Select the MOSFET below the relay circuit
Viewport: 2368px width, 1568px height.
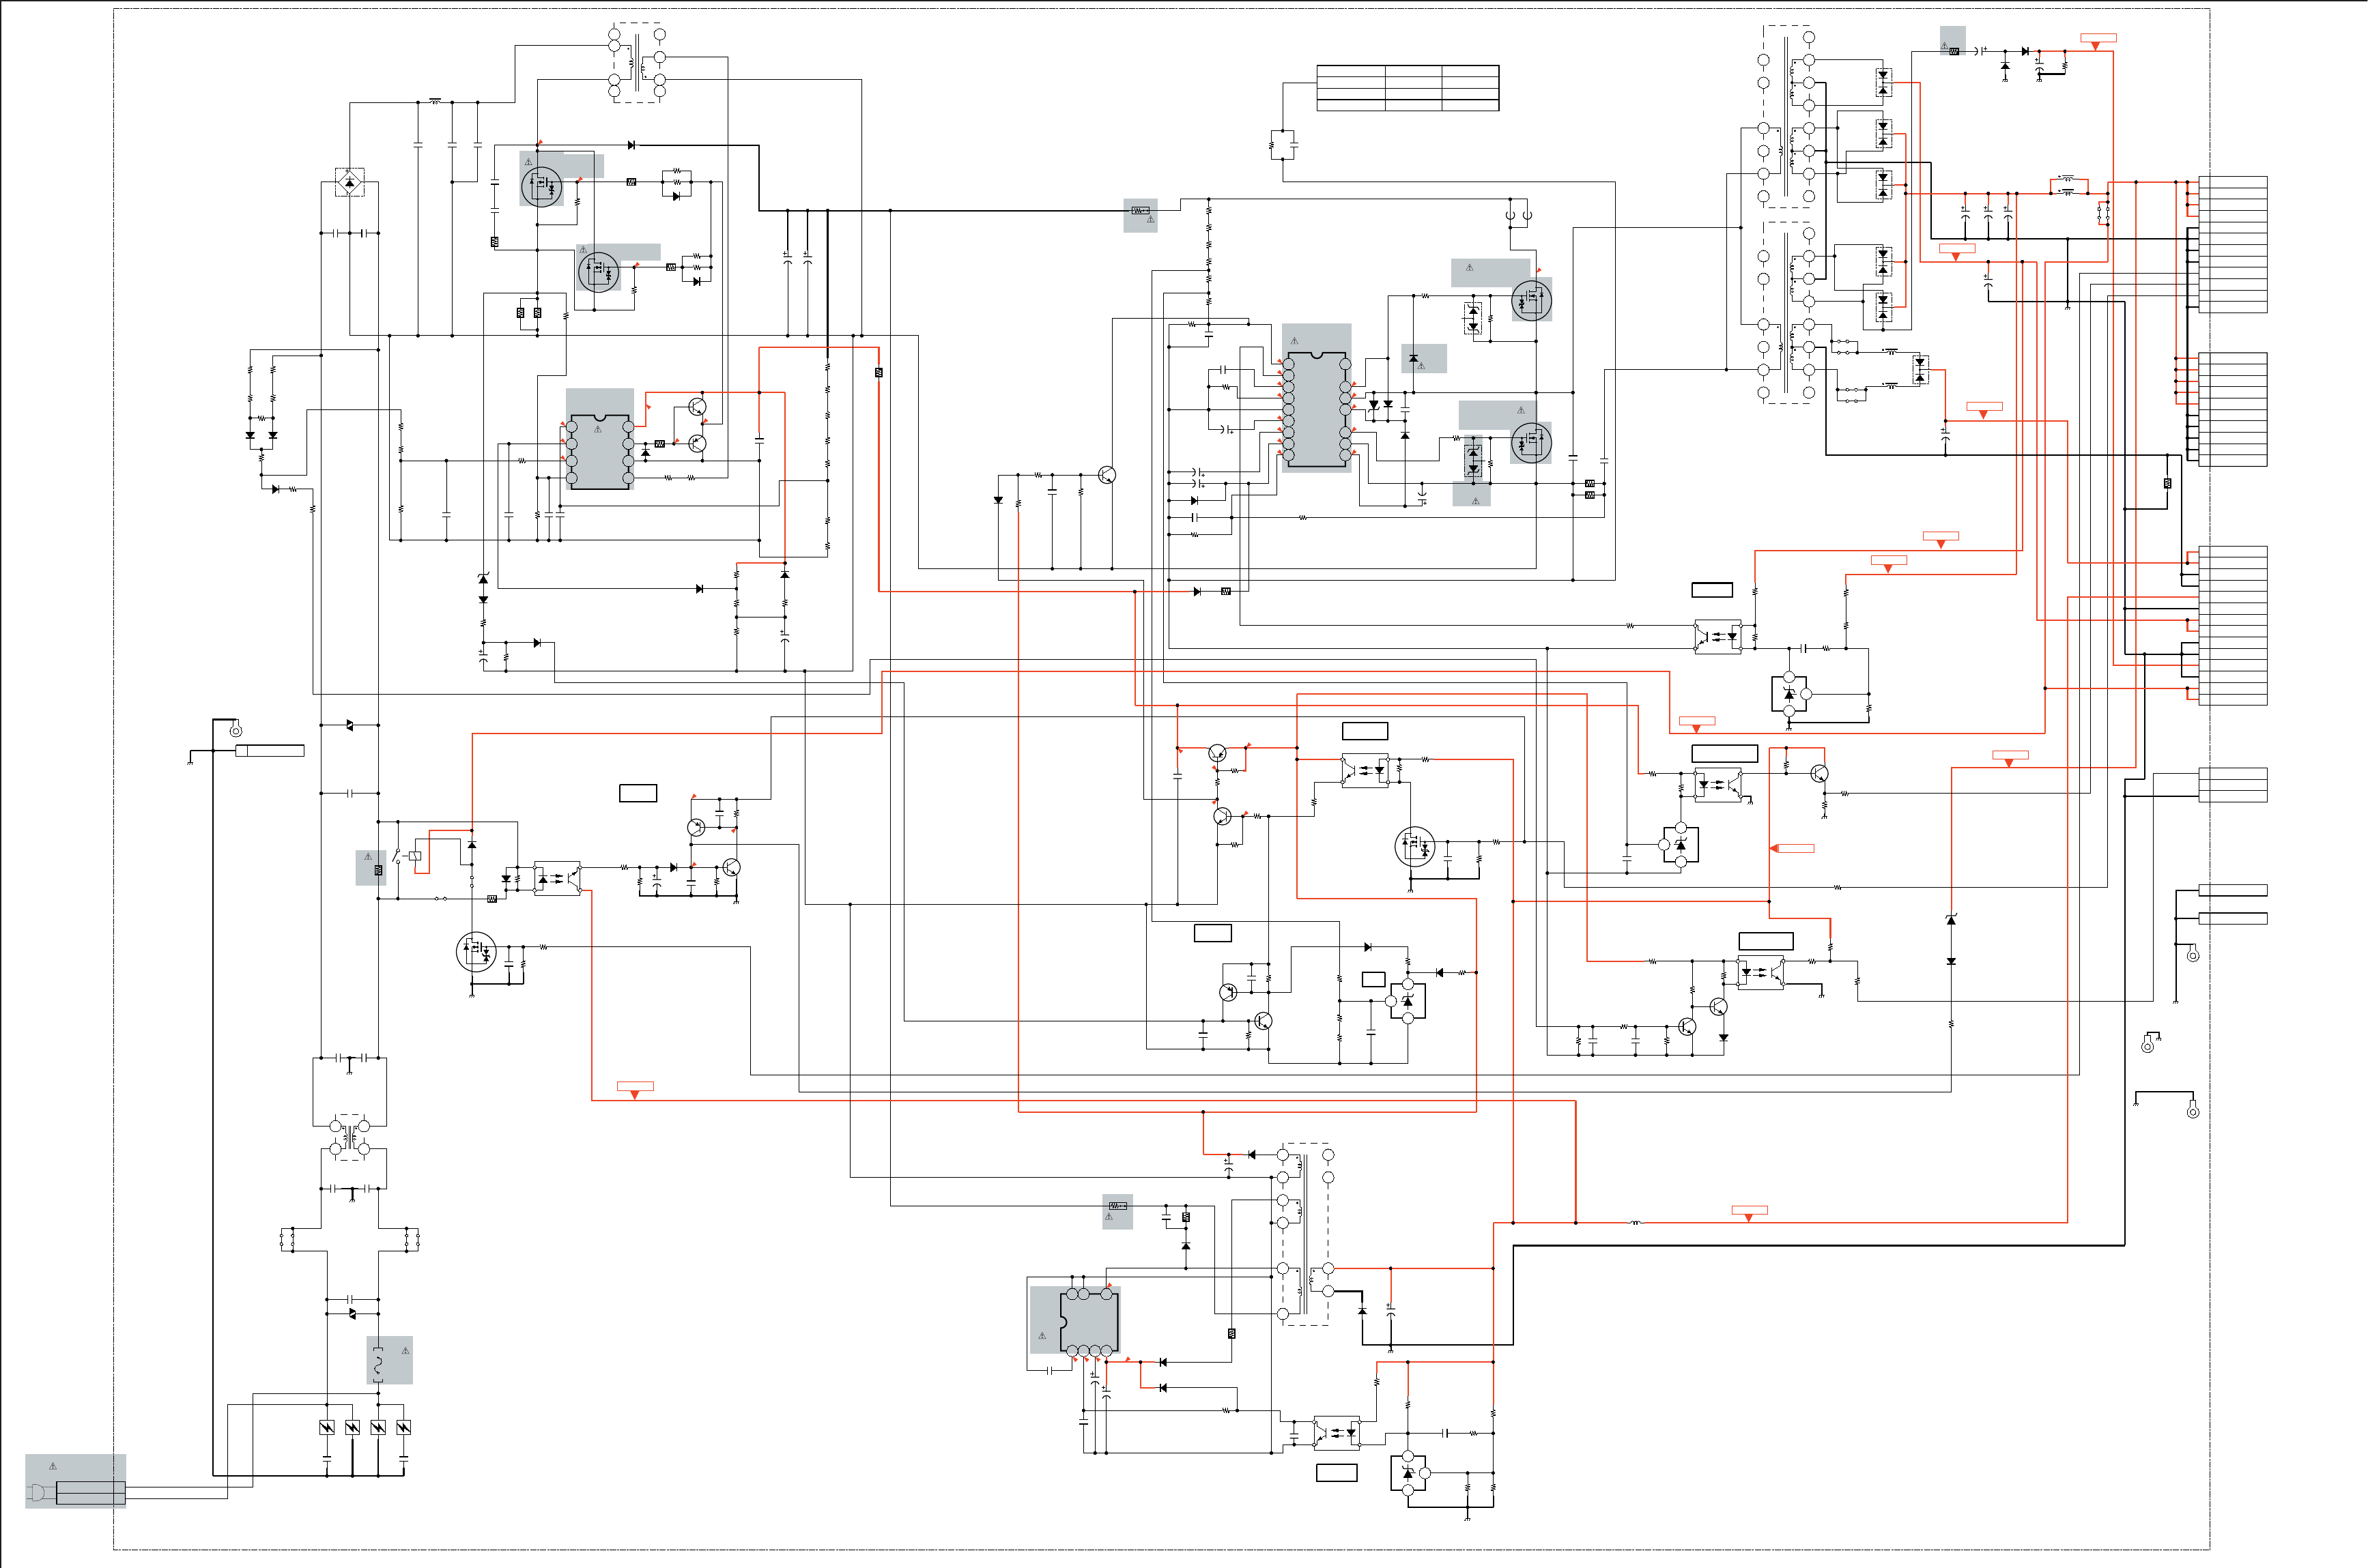[476, 952]
